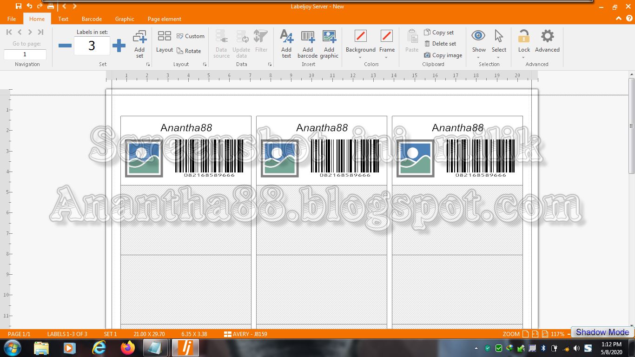Click the Labels in set value field
Image resolution: width=635 pixels, height=357 pixels.
click(92, 46)
